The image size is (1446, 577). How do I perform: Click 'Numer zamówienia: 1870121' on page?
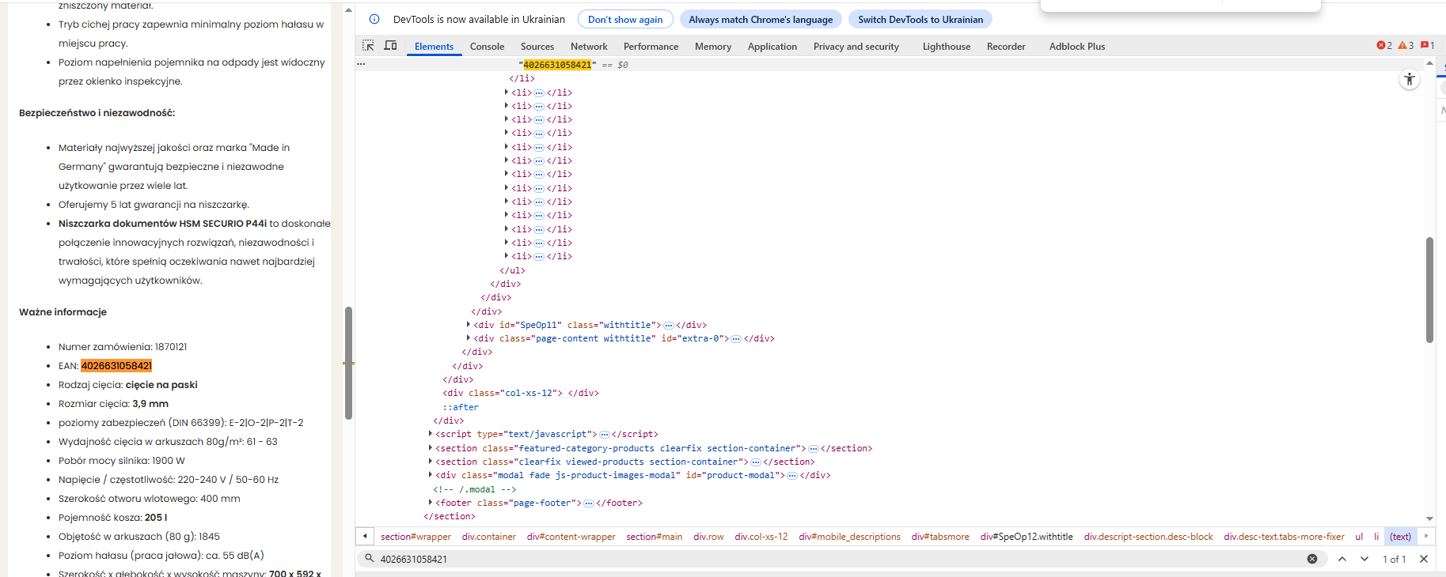pos(123,347)
